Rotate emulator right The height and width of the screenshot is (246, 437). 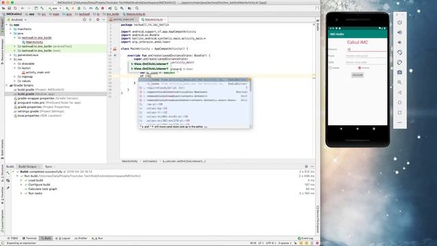tap(399, 62)
